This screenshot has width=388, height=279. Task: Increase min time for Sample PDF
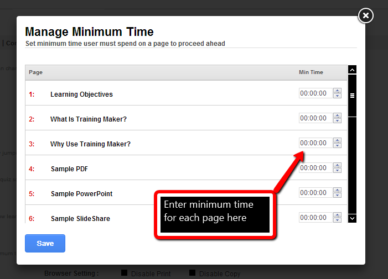338,166
